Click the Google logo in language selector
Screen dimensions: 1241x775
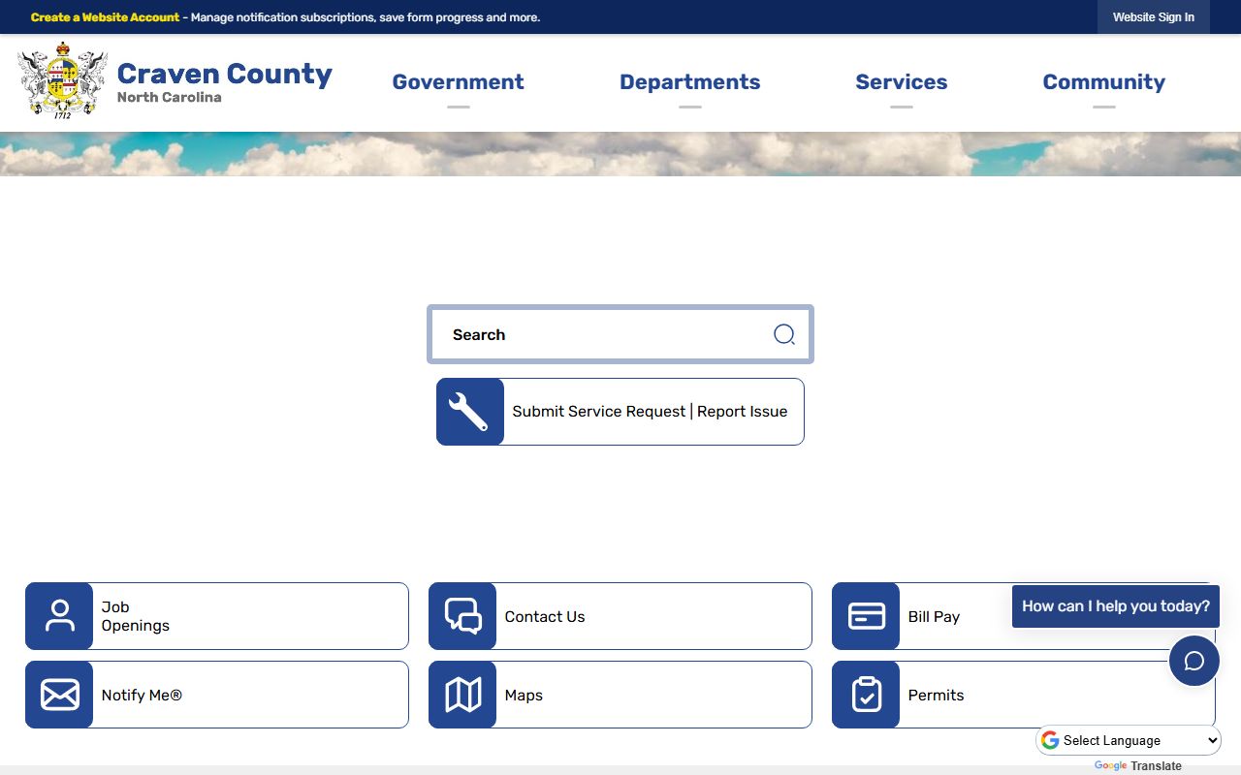click(1050, 740)
